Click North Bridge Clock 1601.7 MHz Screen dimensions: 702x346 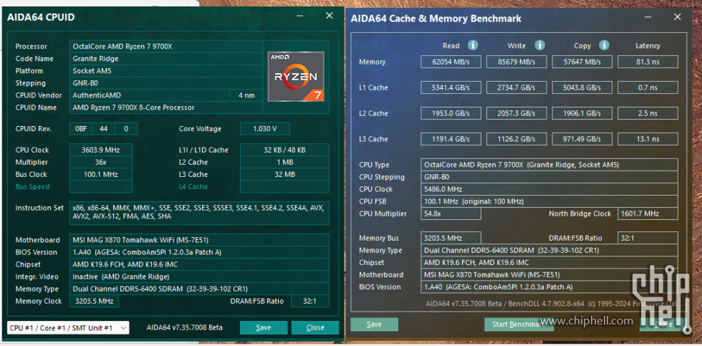(x=648, y=213)
